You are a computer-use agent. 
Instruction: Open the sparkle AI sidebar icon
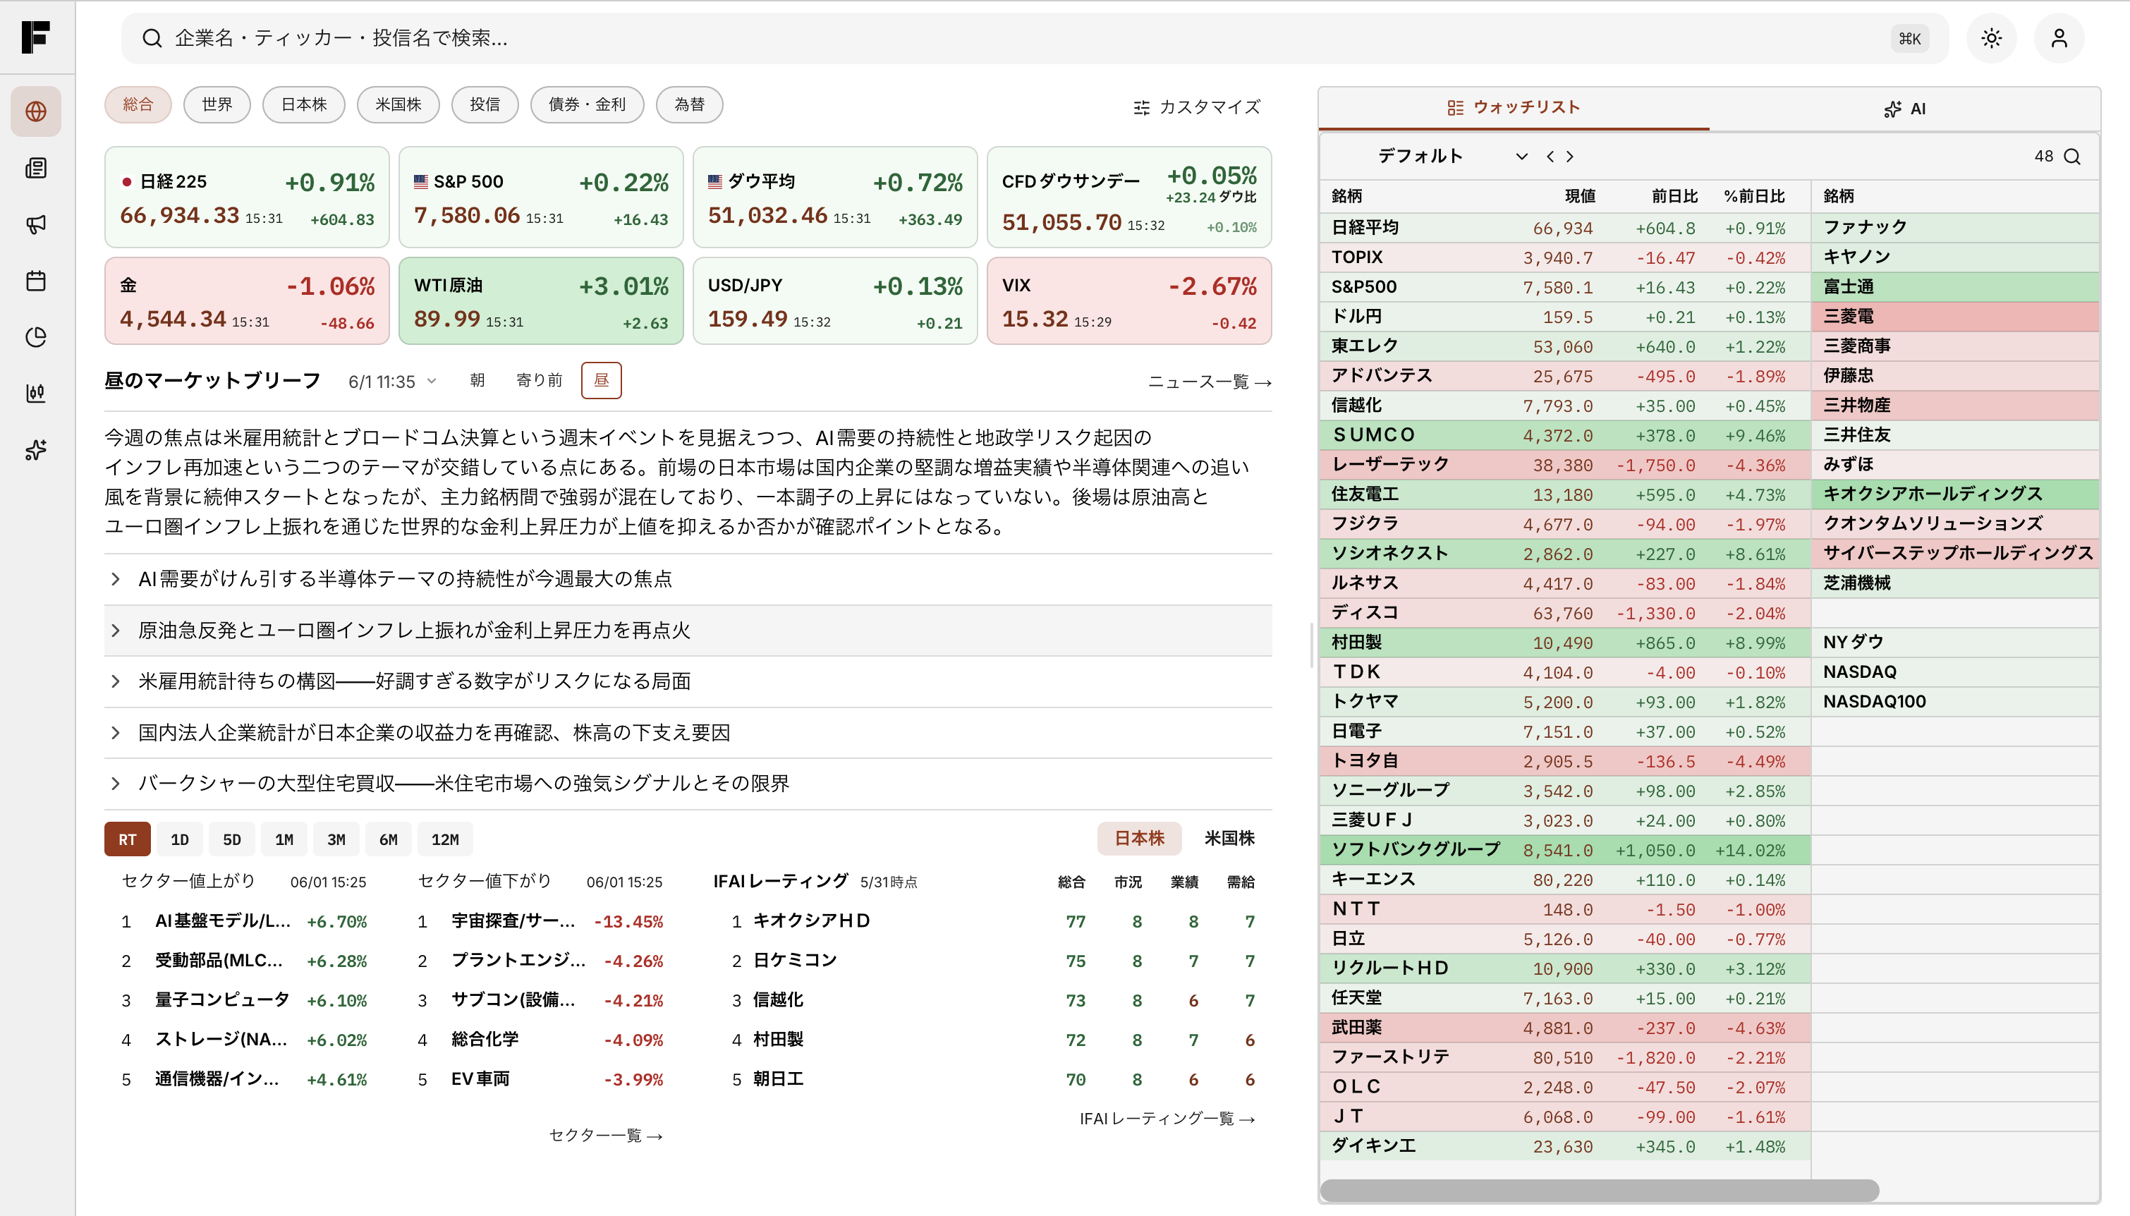click(x=36, y=450)
